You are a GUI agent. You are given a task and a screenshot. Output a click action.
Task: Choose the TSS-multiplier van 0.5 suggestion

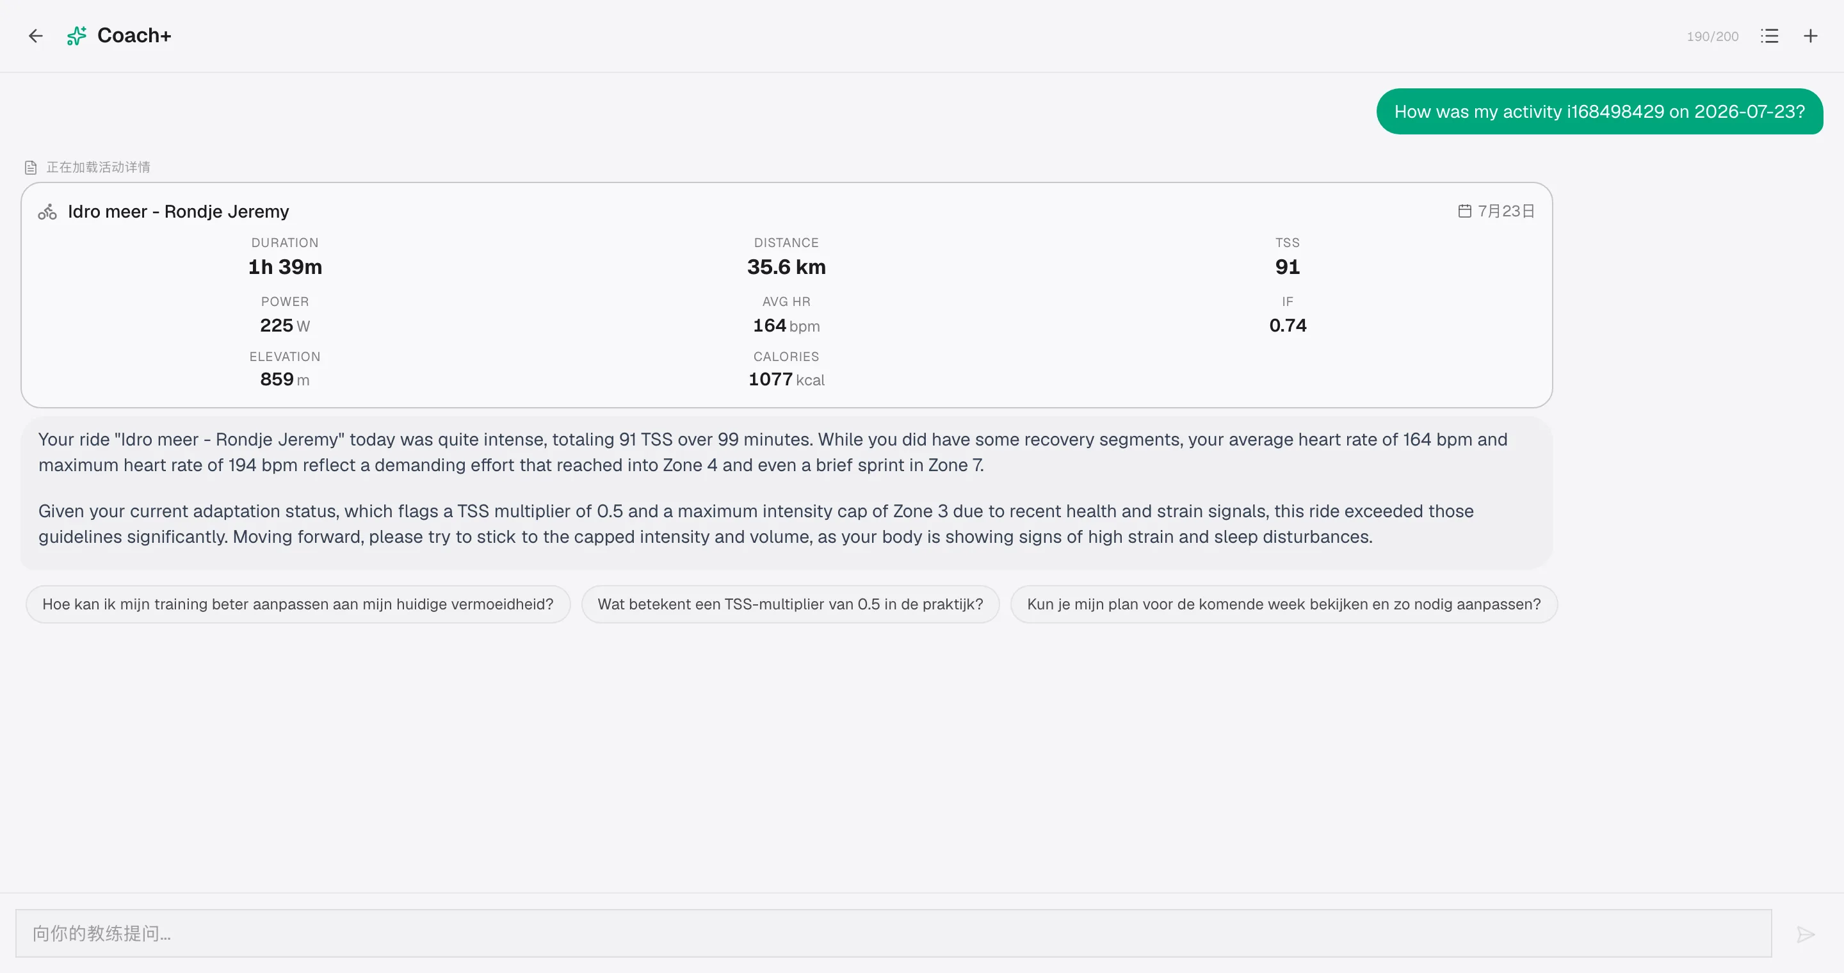[789, 604]
